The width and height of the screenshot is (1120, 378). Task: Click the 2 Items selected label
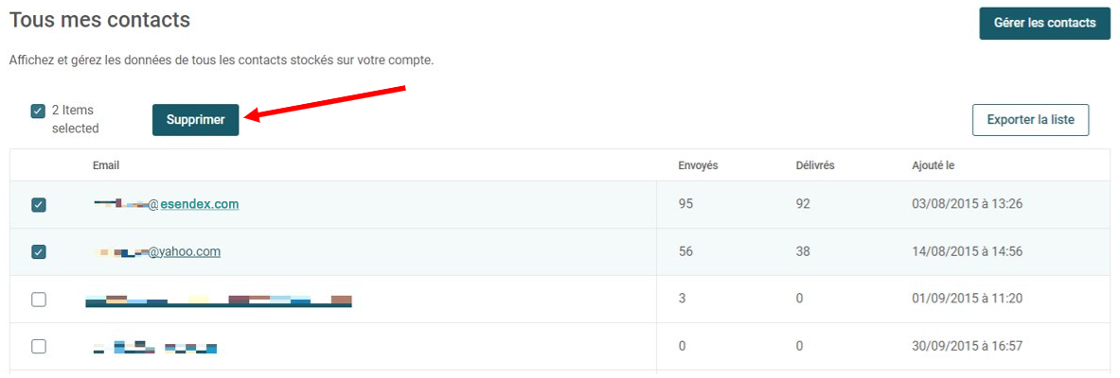click(x=75, y=119)
